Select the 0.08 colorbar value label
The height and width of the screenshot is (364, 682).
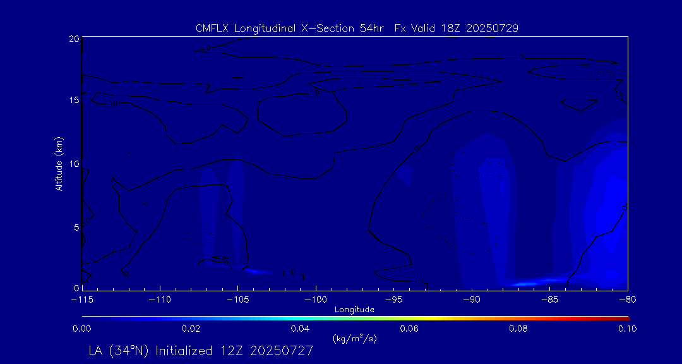[518, 329]
